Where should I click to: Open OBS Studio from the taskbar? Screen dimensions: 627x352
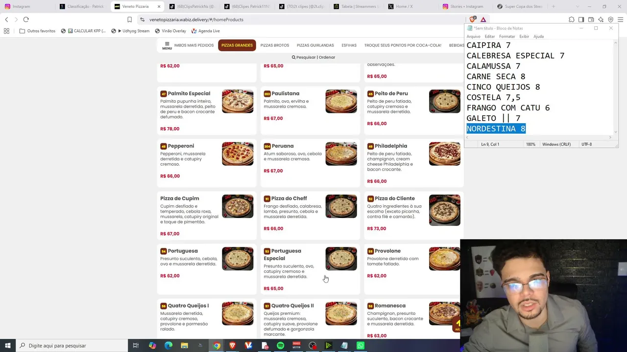[x=313, y=346]
